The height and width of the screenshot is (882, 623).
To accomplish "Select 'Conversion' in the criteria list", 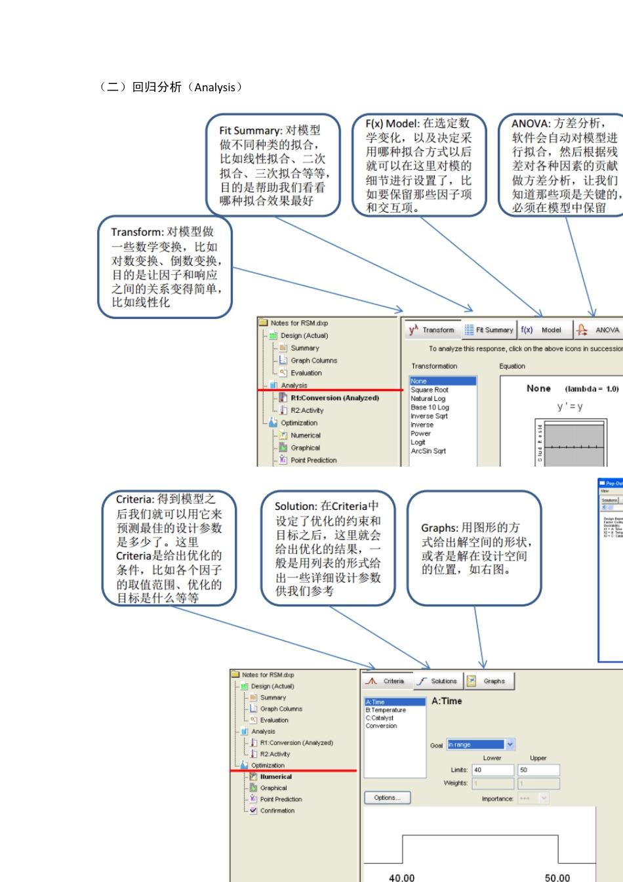I will (x=382, y=726).
